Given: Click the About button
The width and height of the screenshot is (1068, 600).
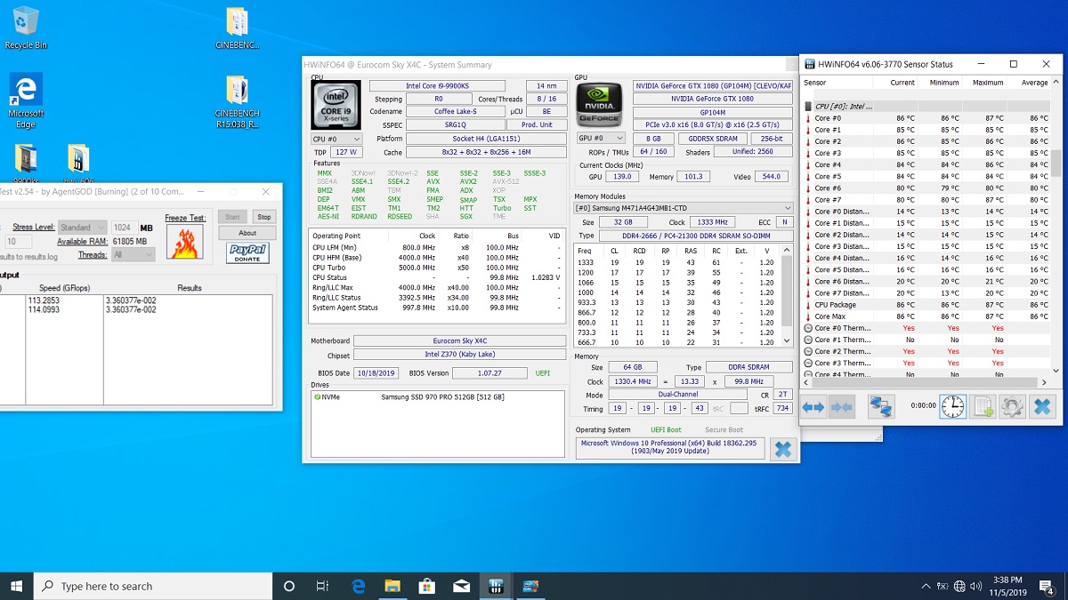Looking at the screenshot, I should click(x=247, y=233).
